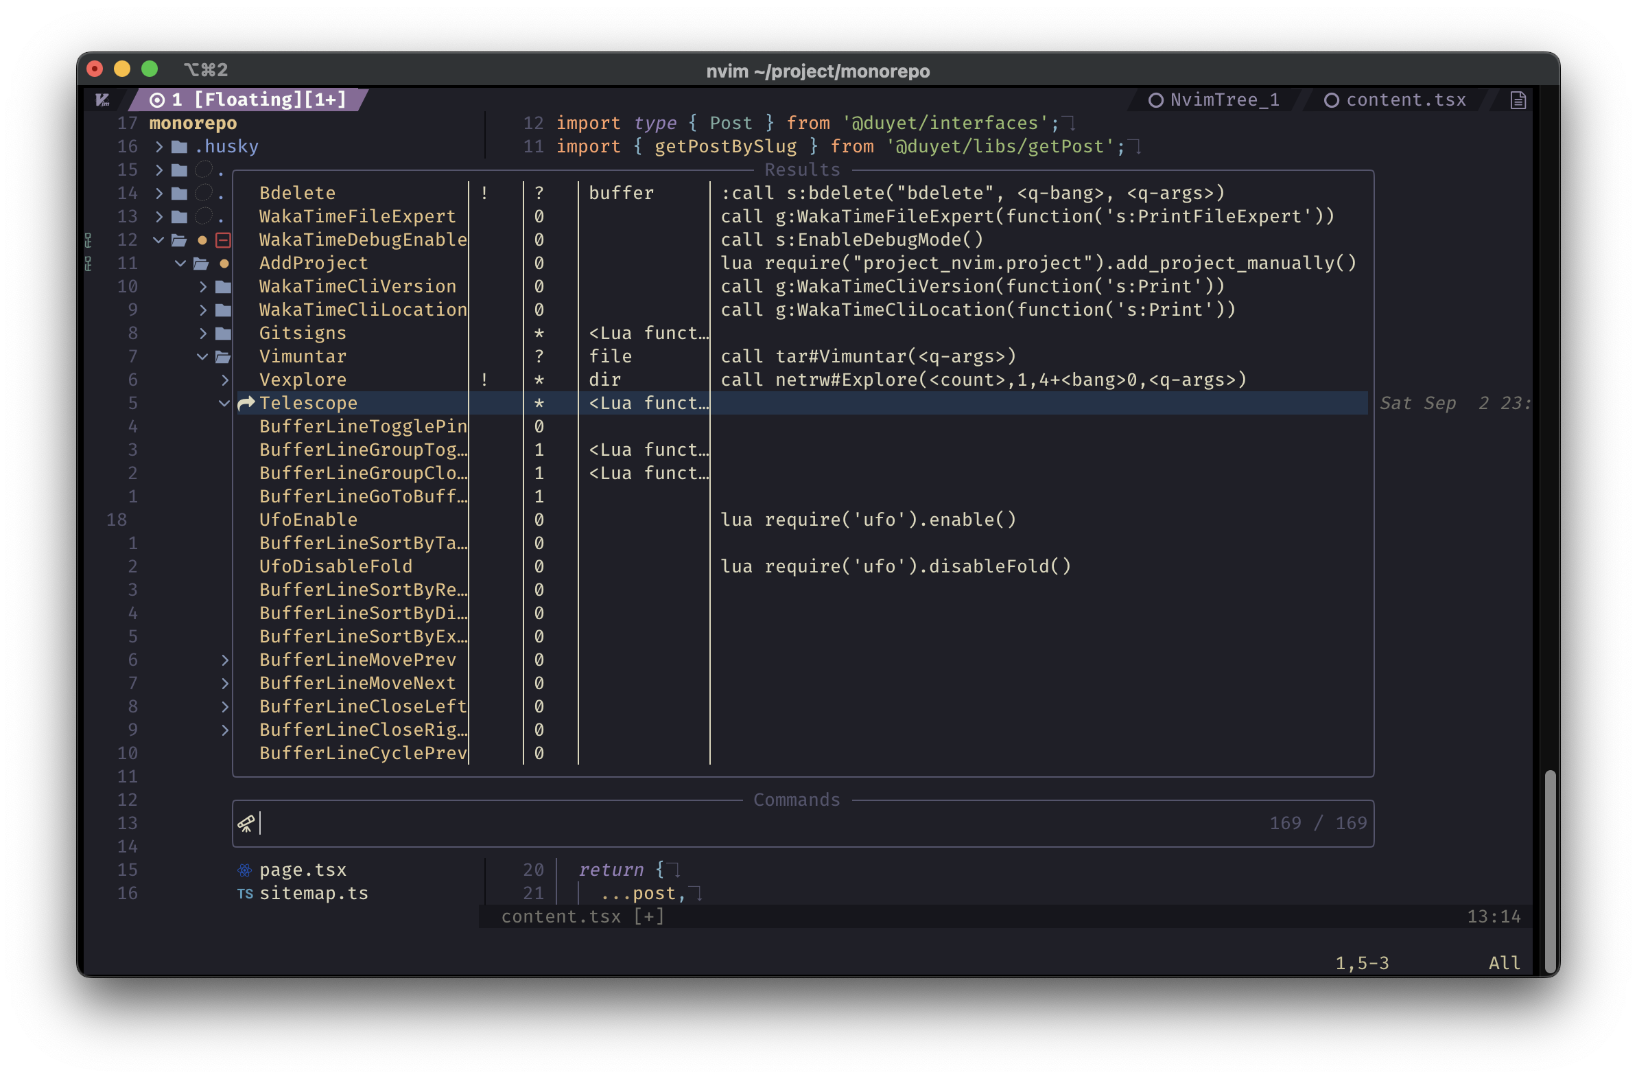Select the WakaTimeFileExpert command

[357, 217]
